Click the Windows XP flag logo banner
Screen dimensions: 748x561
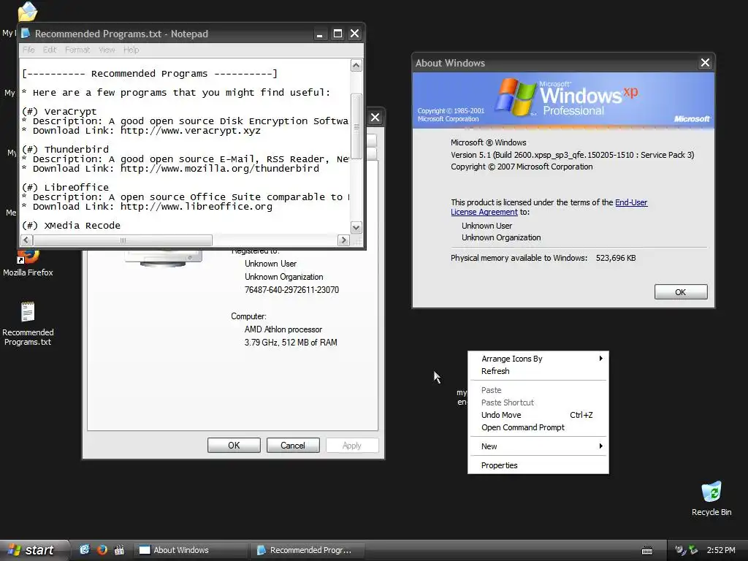pyautogui.click(x=563, y=99)
